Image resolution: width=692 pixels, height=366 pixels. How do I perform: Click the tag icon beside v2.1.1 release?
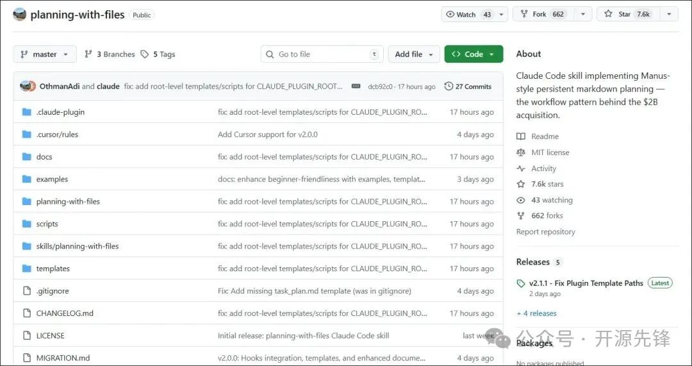click(521, 283)
